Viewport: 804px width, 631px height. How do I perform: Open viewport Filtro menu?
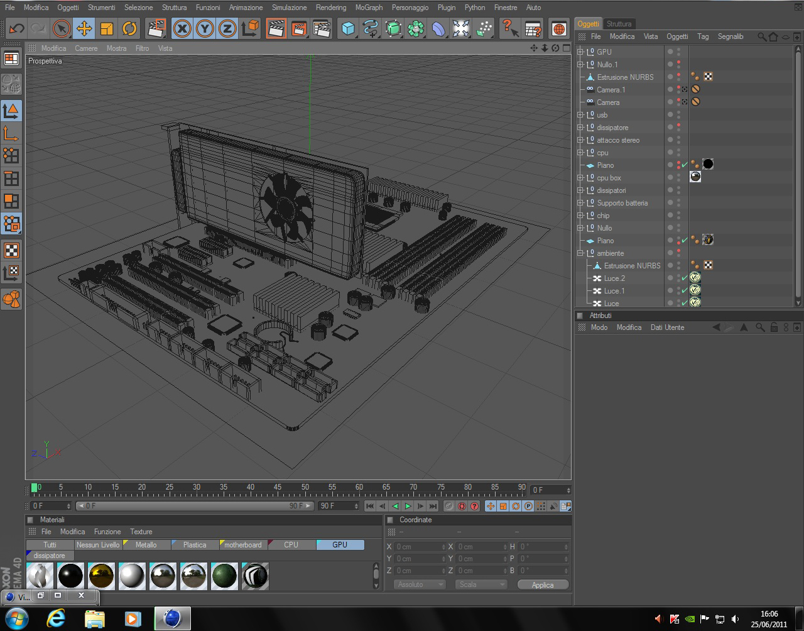point(143,48)
